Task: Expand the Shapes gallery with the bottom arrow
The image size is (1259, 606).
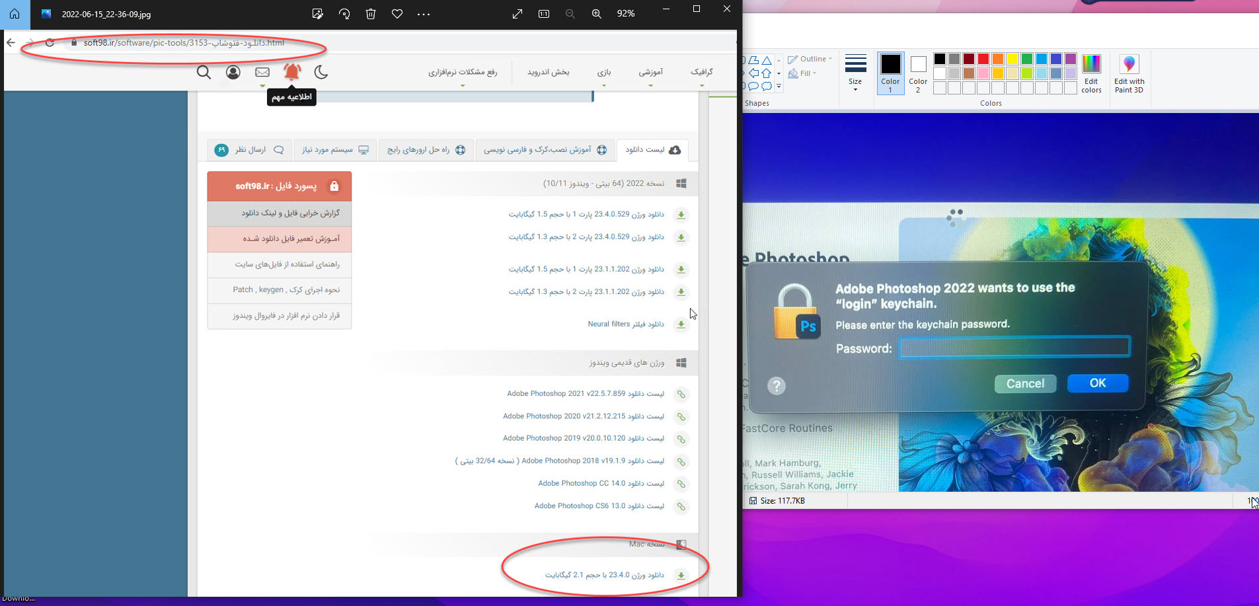Action: [x=779, y=86]
